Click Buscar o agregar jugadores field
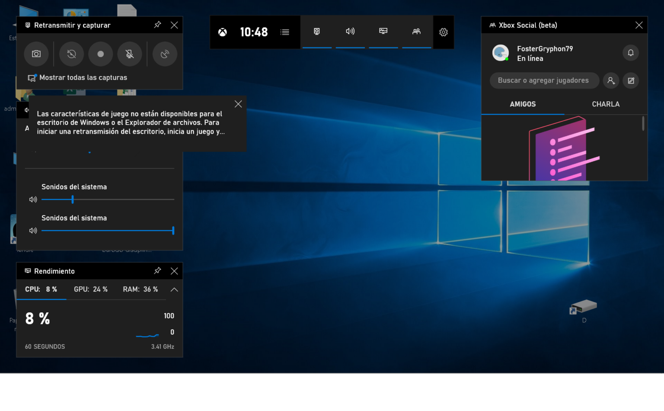 [x=544, y=80]
